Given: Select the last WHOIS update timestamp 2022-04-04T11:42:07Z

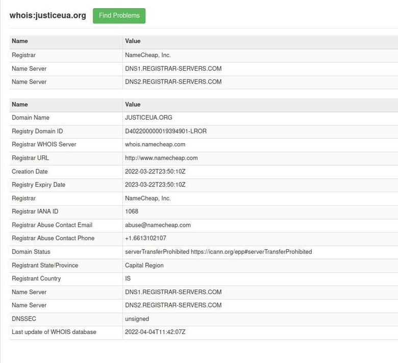Looking at the screenshot, I should coord(155,332).
